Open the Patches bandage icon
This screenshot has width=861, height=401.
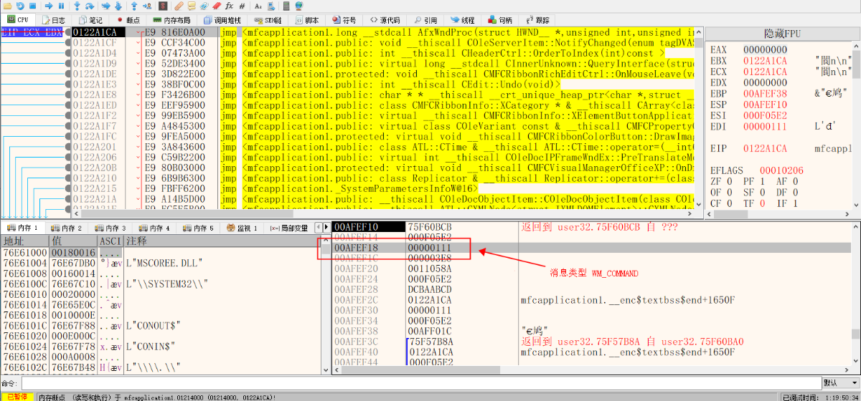point(179,6)
